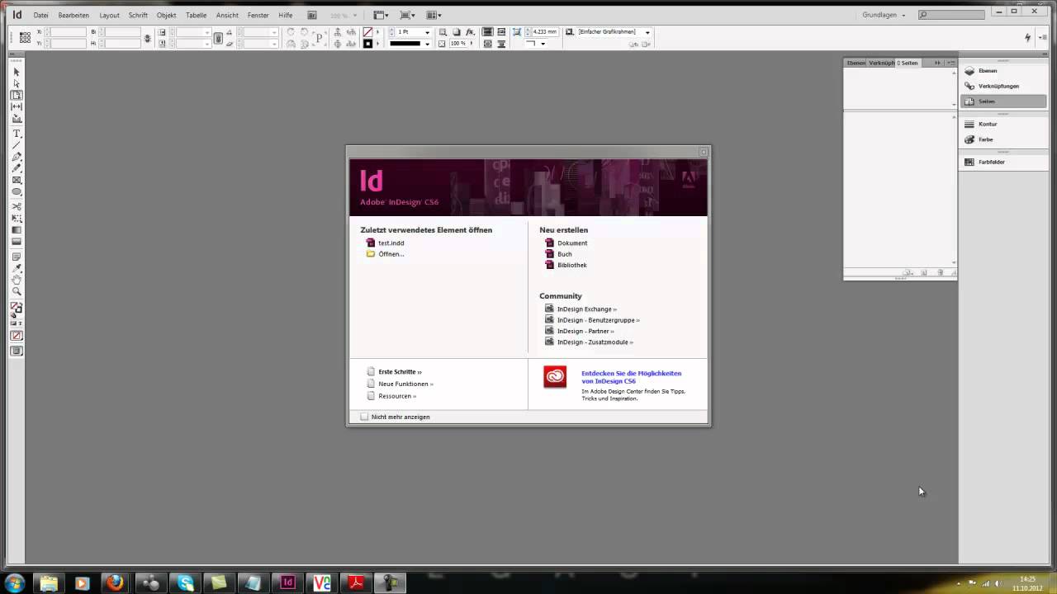This screenshot has height=594, width=1057.
Task: Click the stroke color swatch in control bar
Action: coord(367,44)
